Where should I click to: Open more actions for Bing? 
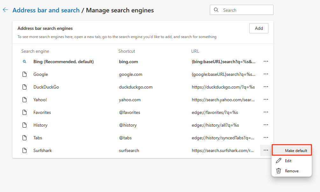coord(266,62)
